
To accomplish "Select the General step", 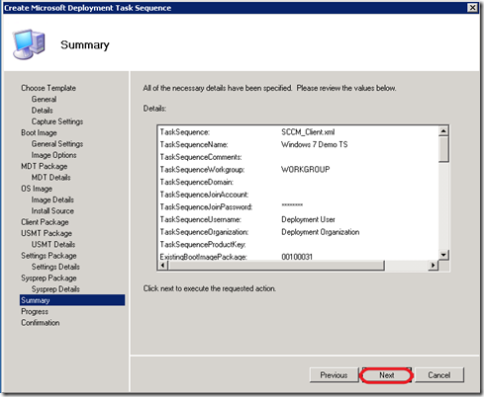I will pos(44,99).
